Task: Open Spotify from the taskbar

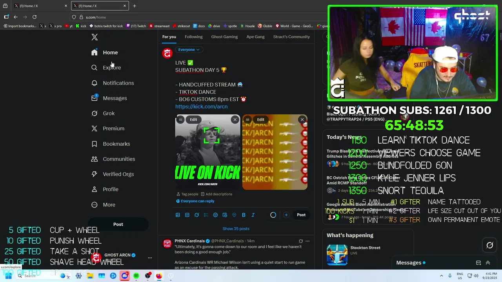Action: pyautogui.click(x=136, y=276)
